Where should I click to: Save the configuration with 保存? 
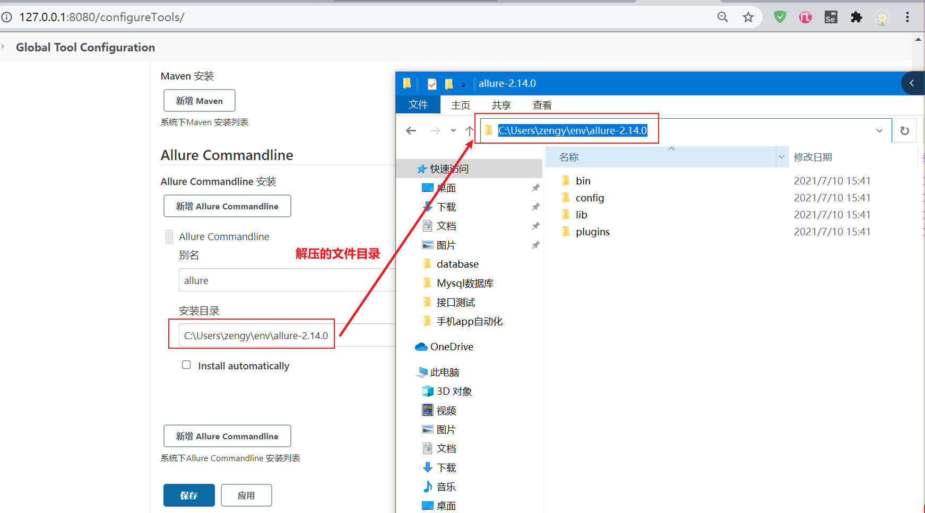(189, 496)
